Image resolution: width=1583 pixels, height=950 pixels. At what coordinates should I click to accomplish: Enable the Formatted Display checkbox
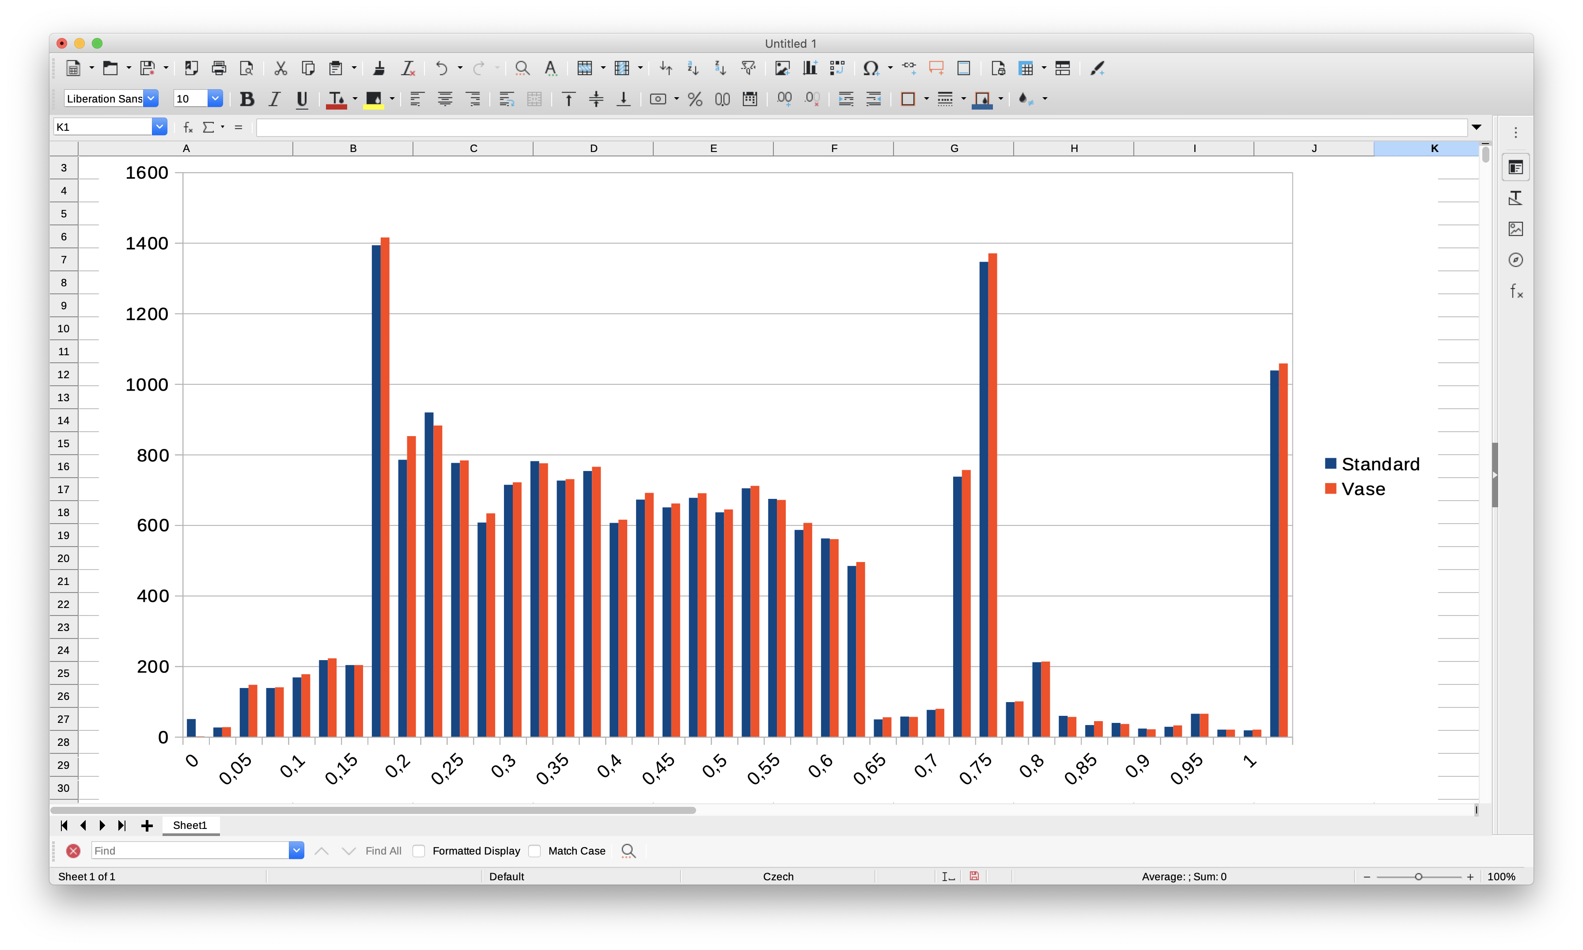click(419, 851)
